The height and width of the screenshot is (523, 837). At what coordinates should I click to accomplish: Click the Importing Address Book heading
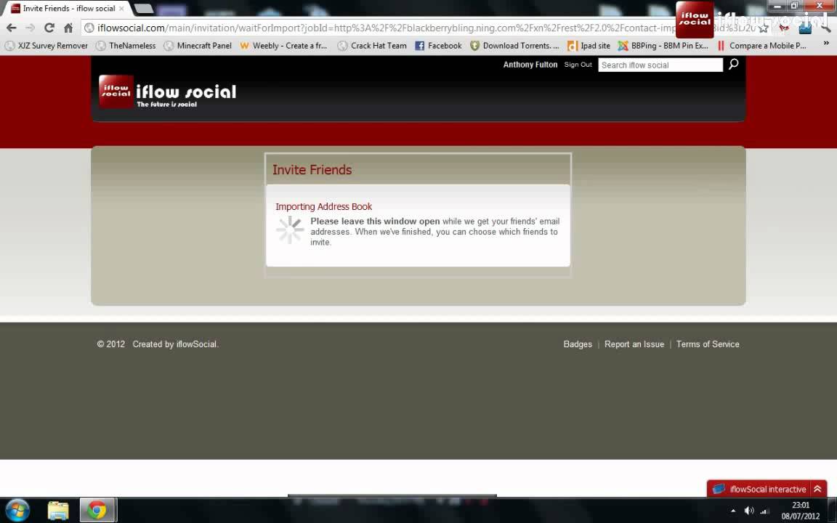(x=323, y=206)
